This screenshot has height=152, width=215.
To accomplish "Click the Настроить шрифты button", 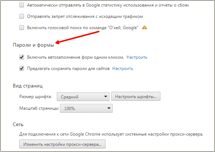I will pyautogui.click(x=136, y=96).
